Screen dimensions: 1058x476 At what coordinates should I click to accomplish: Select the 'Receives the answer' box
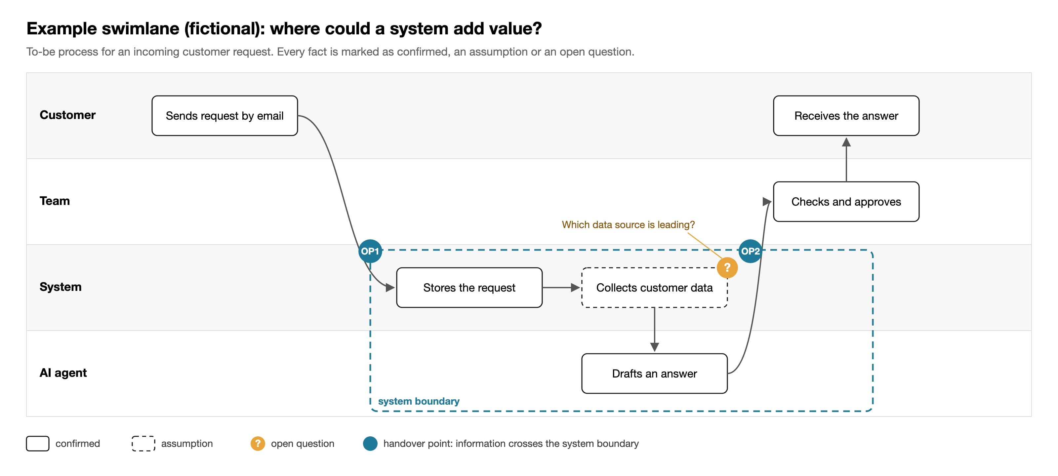(x=846, y=116)
